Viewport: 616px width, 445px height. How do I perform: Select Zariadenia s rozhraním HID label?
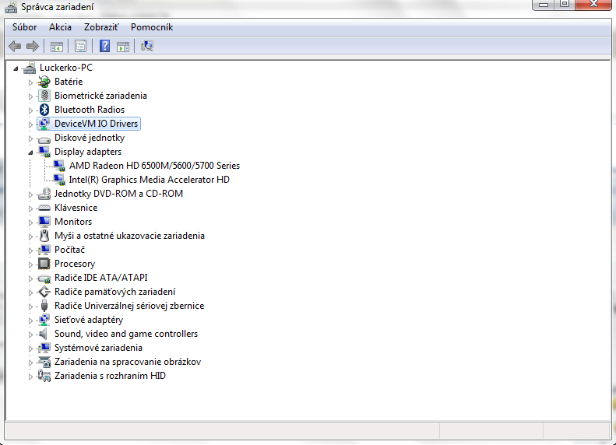point(110,376)
